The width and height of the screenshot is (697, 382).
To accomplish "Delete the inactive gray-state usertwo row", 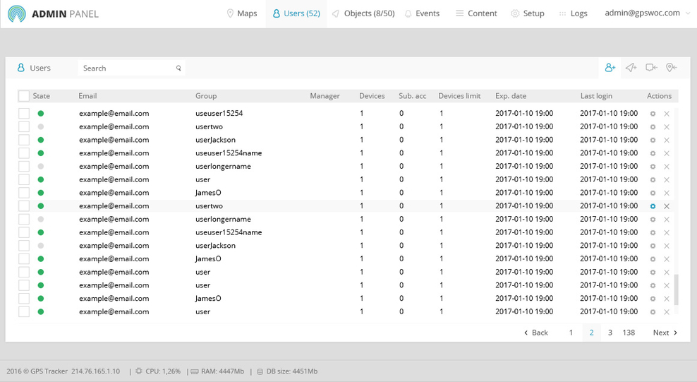I will click(667, 126).
